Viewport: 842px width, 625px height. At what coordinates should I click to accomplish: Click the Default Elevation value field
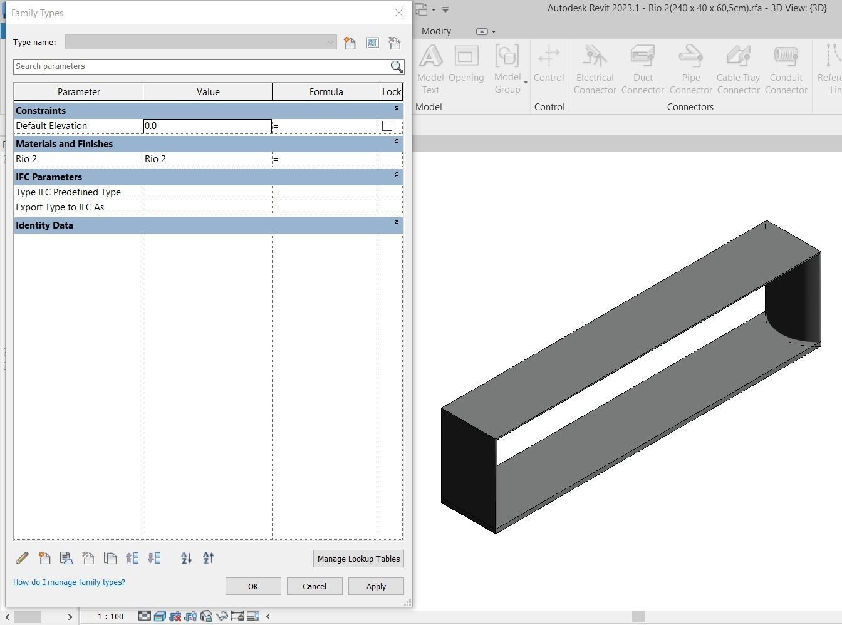(207, 126)
